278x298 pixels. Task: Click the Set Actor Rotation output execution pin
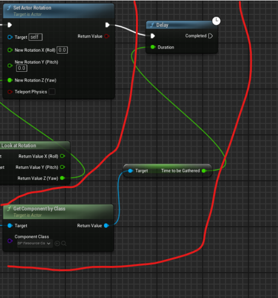coord(108,25)
